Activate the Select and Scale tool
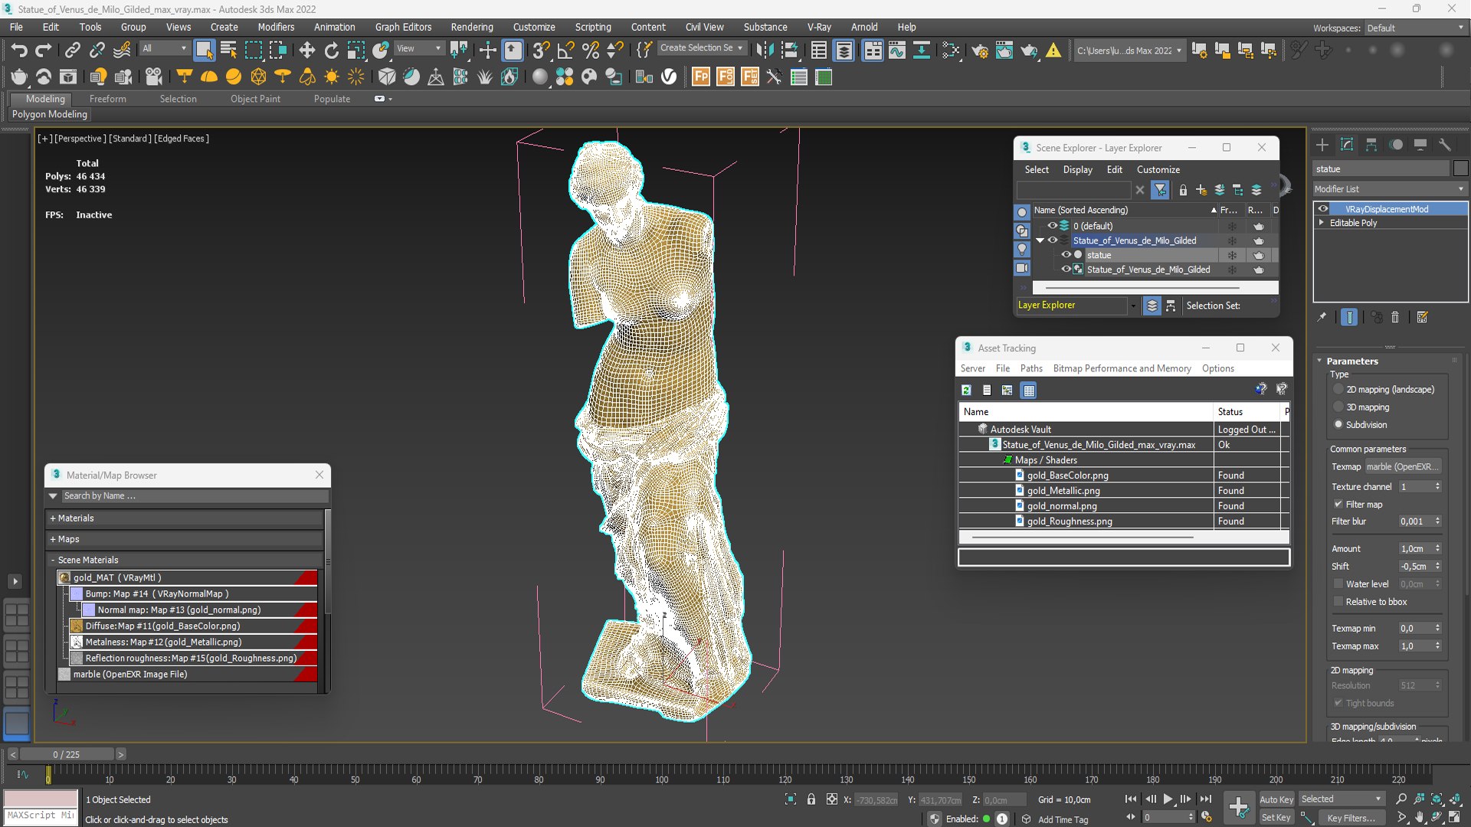This screenshot has height=827, width=1471. pos(355,51)
